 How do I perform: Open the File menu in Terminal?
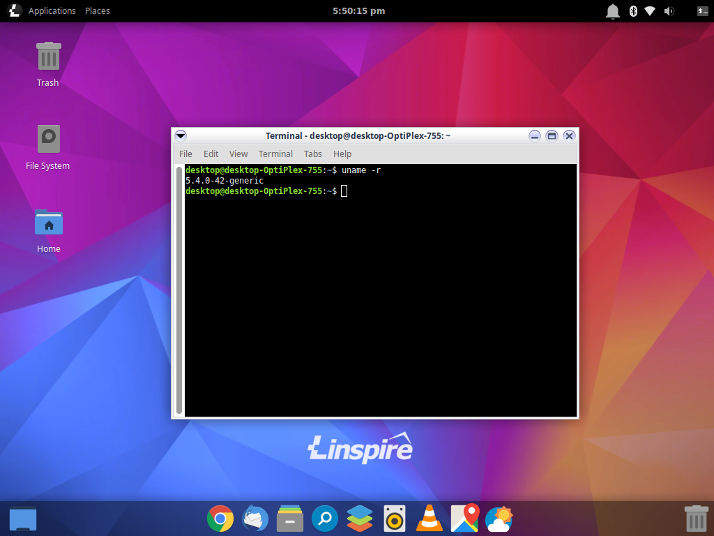(x=185, y=154)
